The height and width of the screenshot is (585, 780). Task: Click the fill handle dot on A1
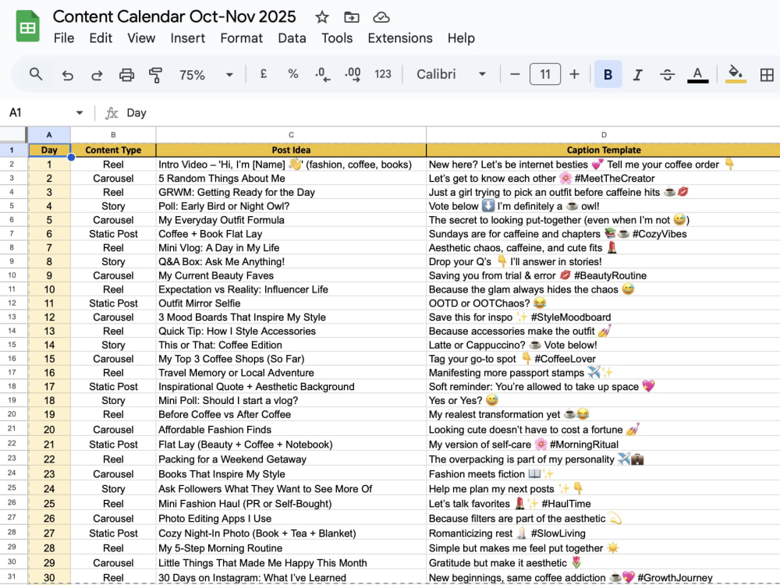click(x=71, y=158)
